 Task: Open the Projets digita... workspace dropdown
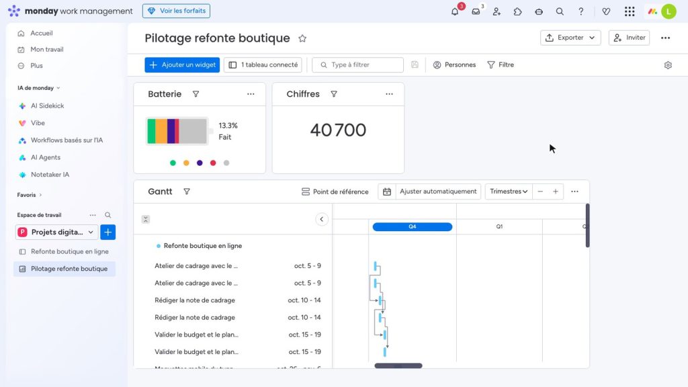56,232
